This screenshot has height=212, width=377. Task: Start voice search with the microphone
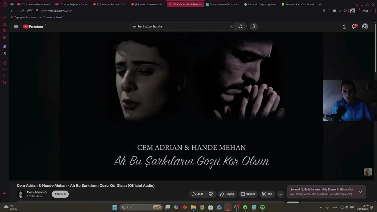click(254, 26)
